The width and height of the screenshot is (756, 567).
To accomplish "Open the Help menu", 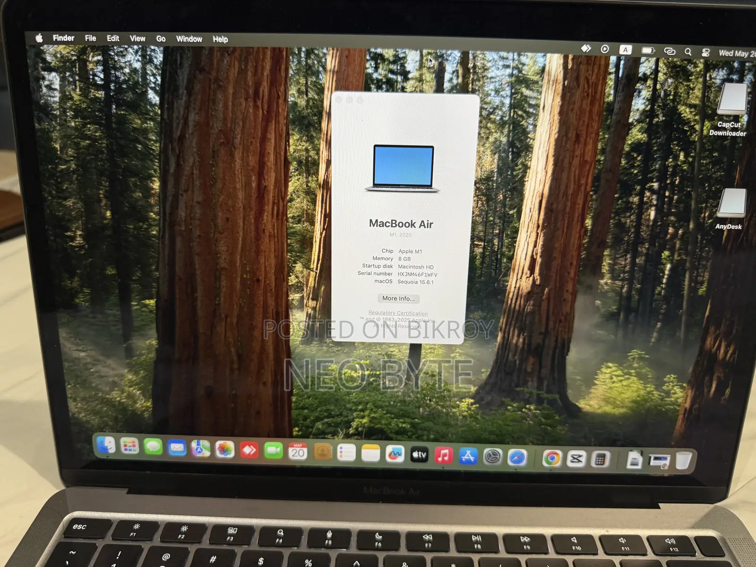I will pyautogui.click(x=220, y=39).
